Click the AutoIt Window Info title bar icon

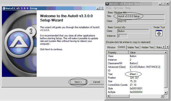(107, 4)
